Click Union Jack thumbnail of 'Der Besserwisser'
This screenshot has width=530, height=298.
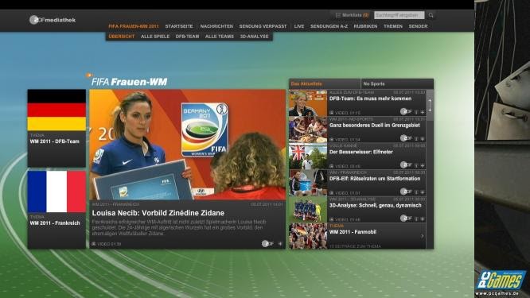coord(308,157)
